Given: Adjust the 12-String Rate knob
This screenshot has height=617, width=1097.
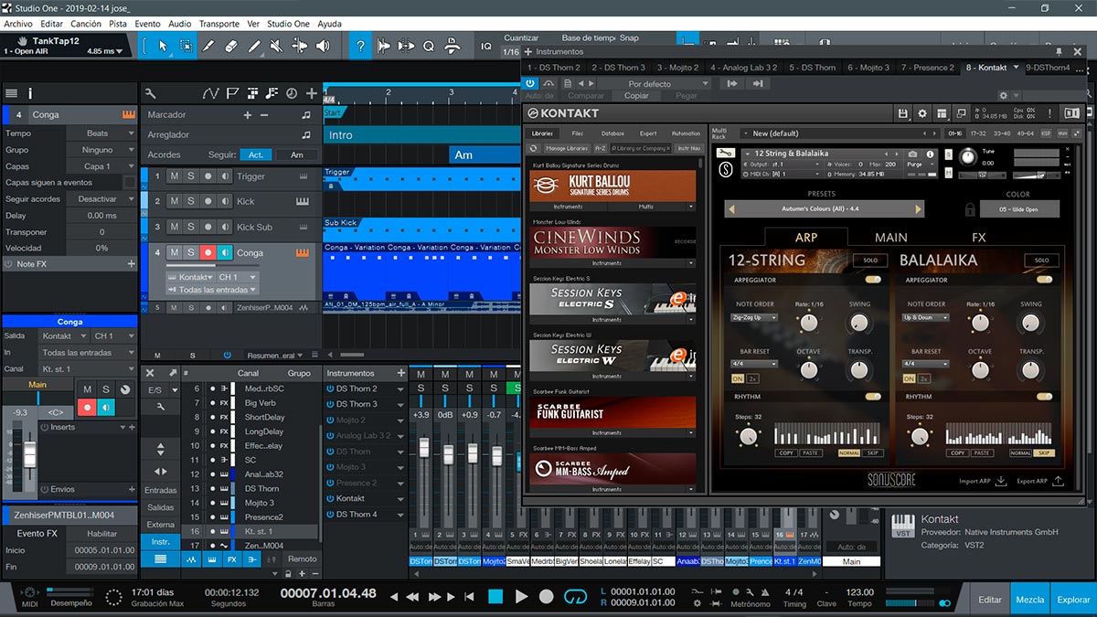Looking at the screenshot, I should click(808, 322).
